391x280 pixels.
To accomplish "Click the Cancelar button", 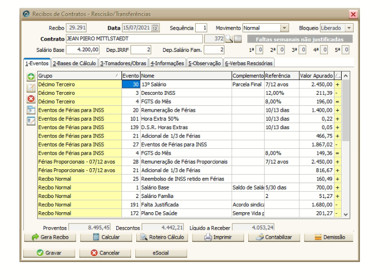I will coord(105,253).
